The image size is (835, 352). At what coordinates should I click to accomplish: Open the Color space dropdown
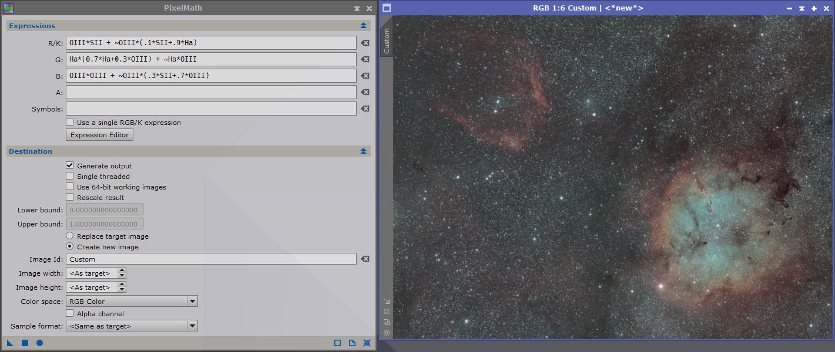(192, 300)
